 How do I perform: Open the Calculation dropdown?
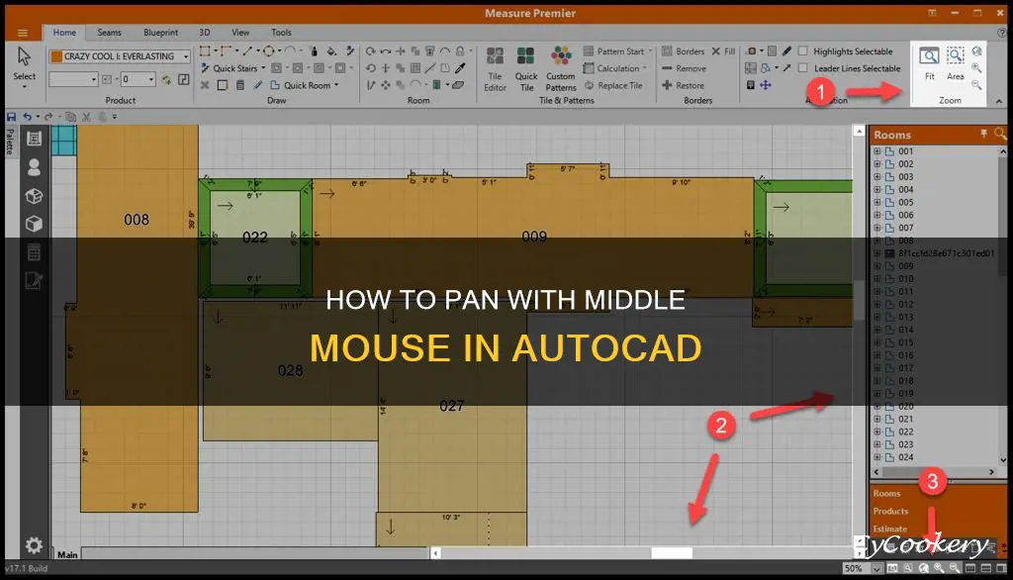[x=645, y=68]
